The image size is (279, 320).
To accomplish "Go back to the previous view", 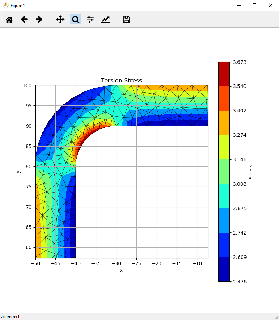I will (x=24, y=20).
